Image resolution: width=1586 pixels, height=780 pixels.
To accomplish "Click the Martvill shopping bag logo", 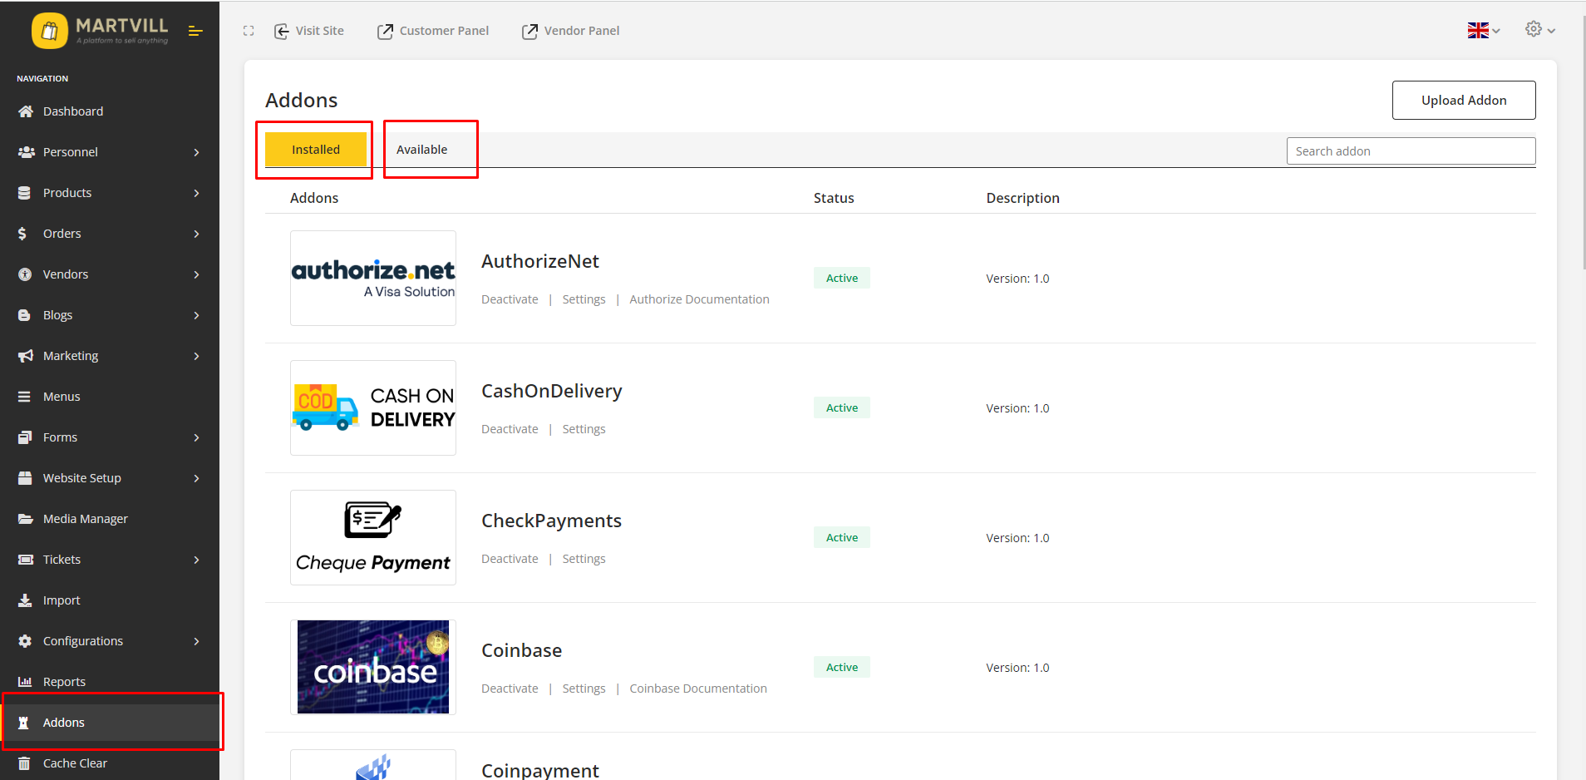I will 50,32.
